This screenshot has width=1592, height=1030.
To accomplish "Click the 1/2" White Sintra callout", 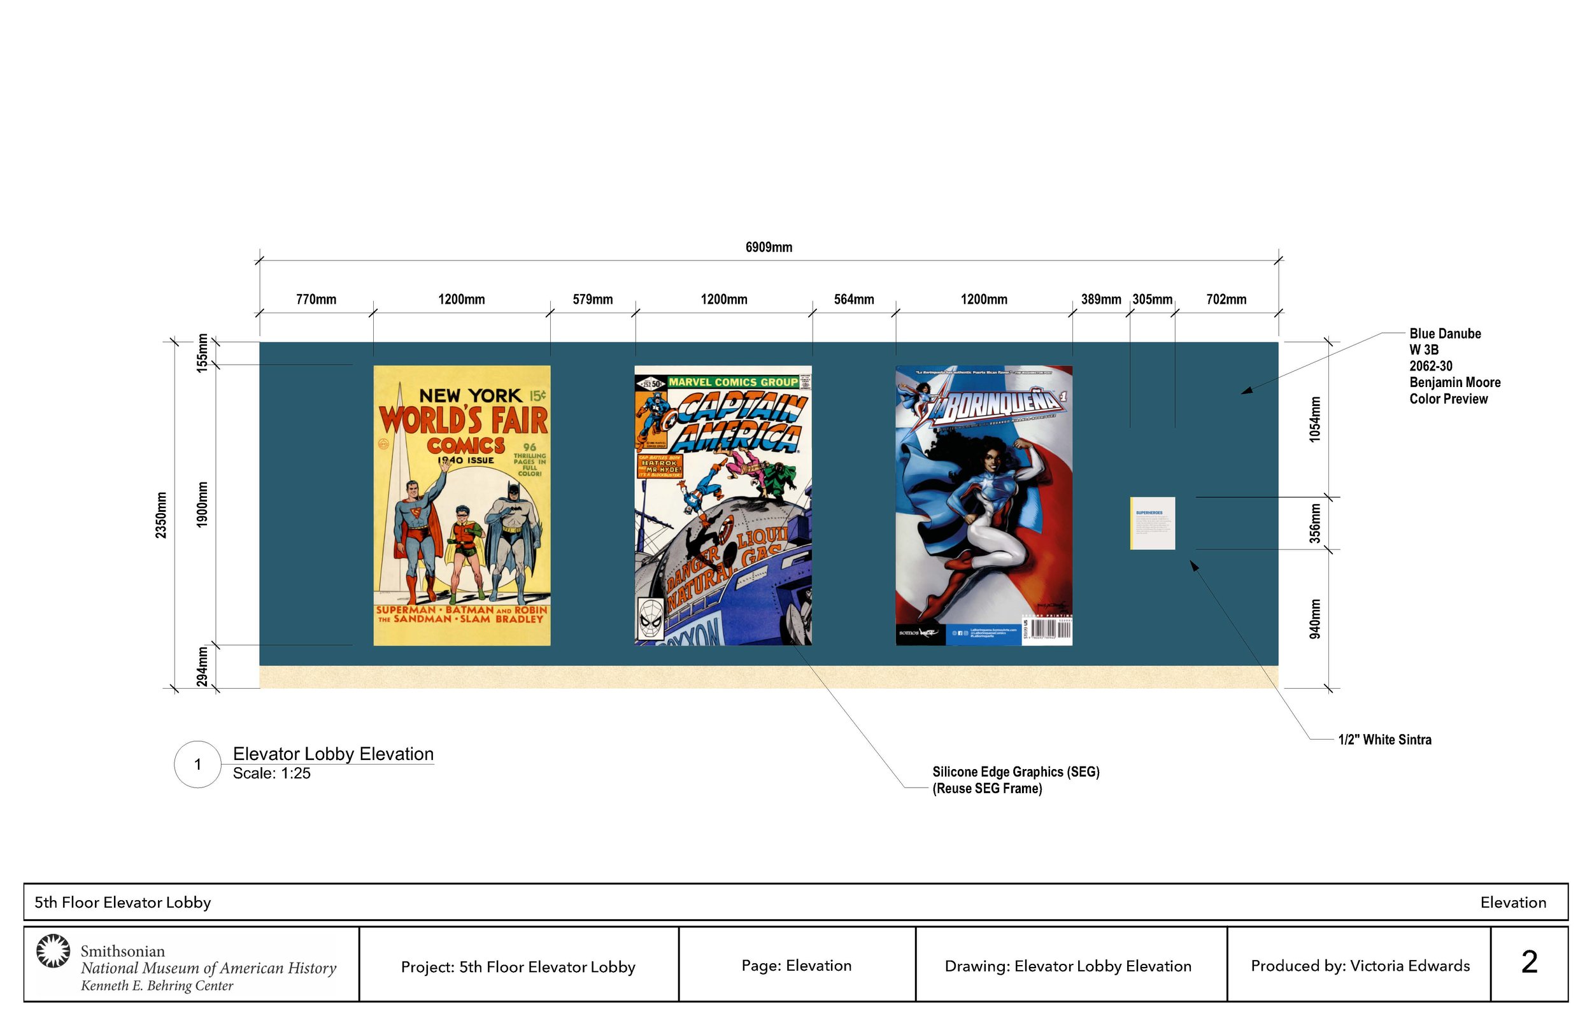I will pos(1384,739).
